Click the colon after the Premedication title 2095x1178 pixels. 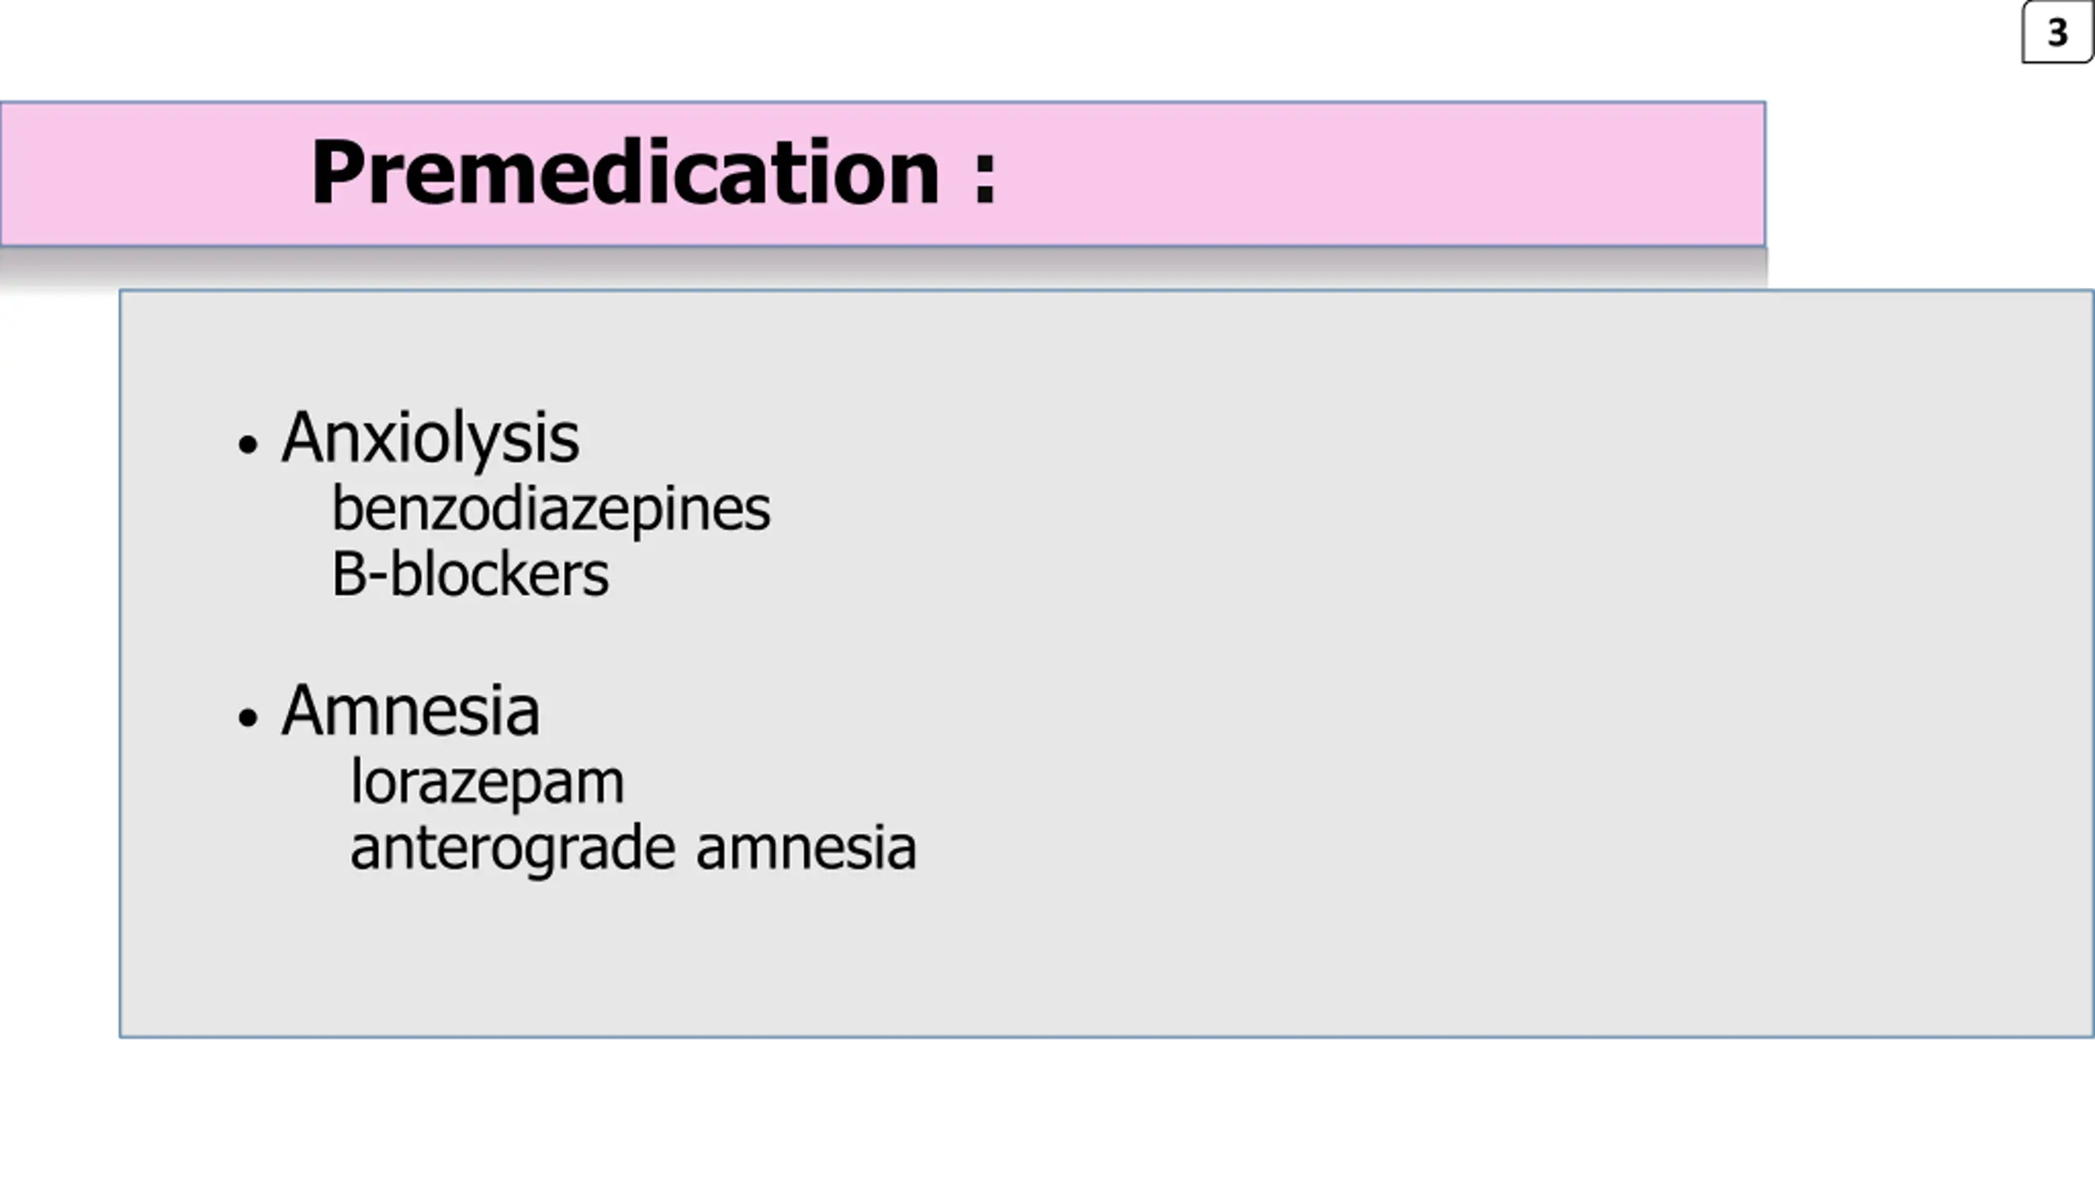pyautogui.click(x=984, y=178)
